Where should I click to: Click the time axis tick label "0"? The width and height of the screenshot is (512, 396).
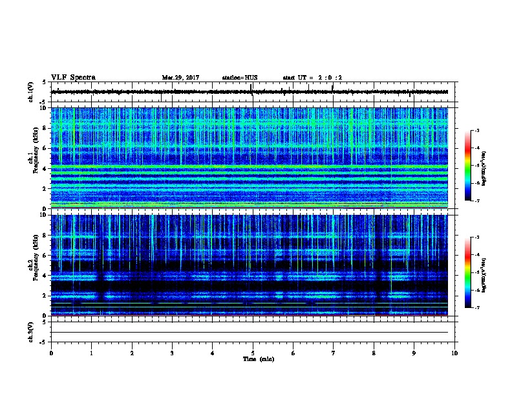pos(51,353)
